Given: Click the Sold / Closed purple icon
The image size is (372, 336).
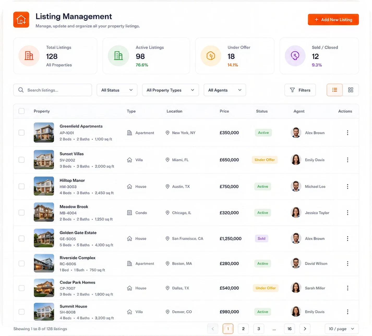Looking at the screenshot, I should [295, 56].
